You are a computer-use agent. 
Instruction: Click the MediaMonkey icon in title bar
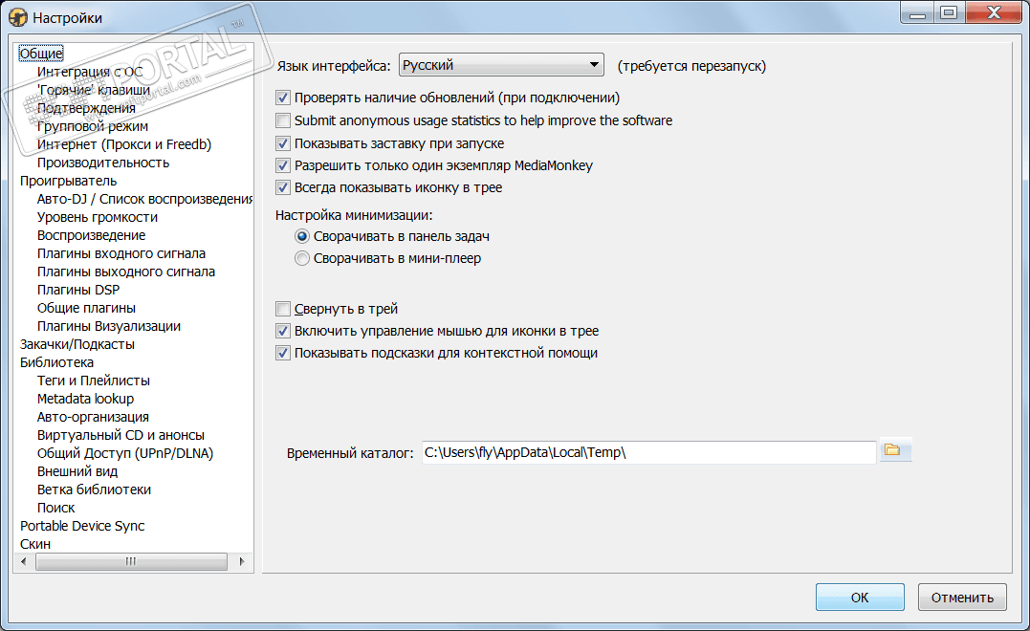tap(18, 18)
